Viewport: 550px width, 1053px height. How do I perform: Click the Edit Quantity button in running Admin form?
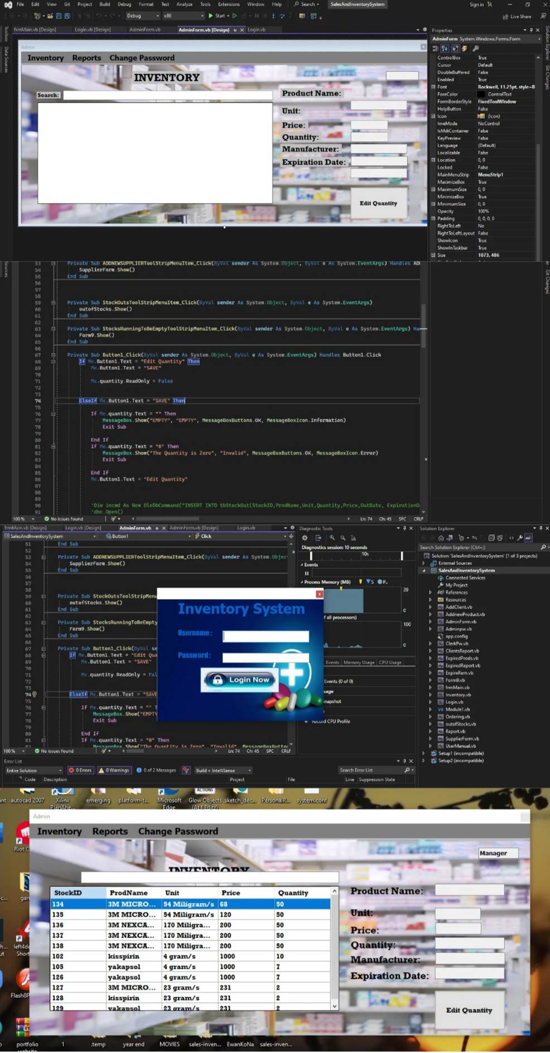[x=469, y=1010]
